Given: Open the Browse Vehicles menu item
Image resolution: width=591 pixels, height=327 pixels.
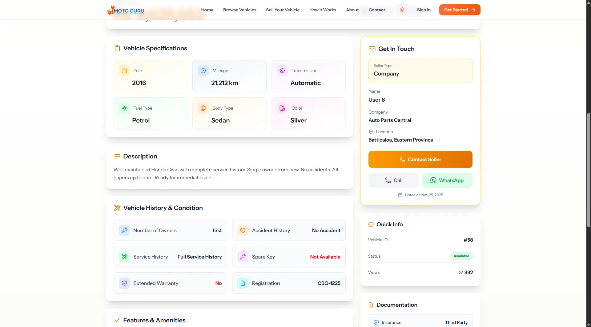Looking at the screenshot, I should coord(239,10).
